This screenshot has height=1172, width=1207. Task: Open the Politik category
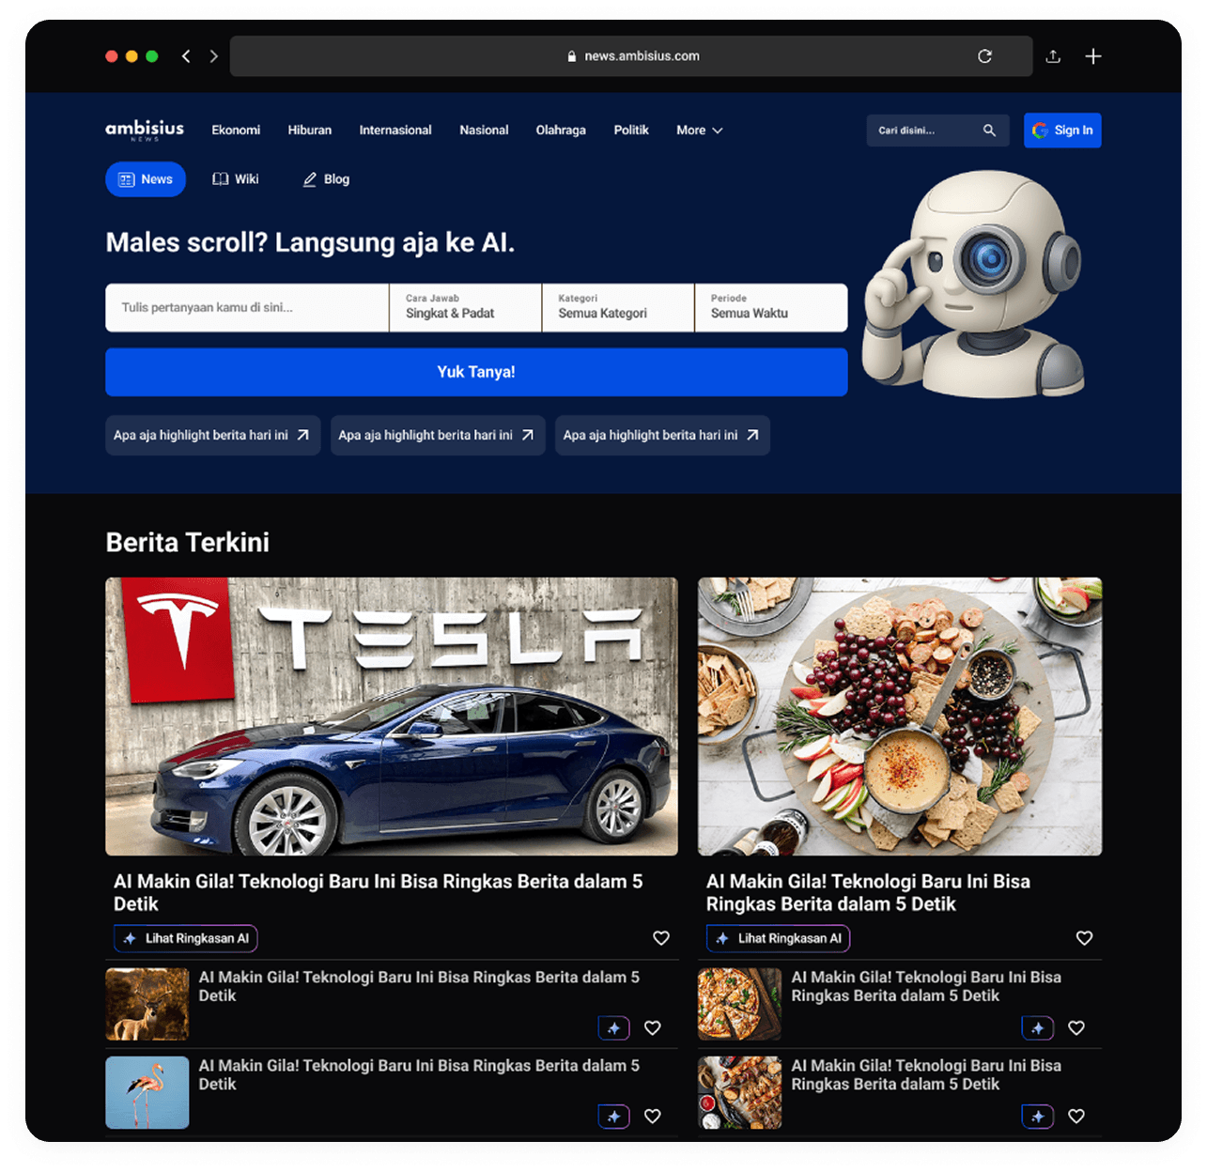click(x=631, y=131)
